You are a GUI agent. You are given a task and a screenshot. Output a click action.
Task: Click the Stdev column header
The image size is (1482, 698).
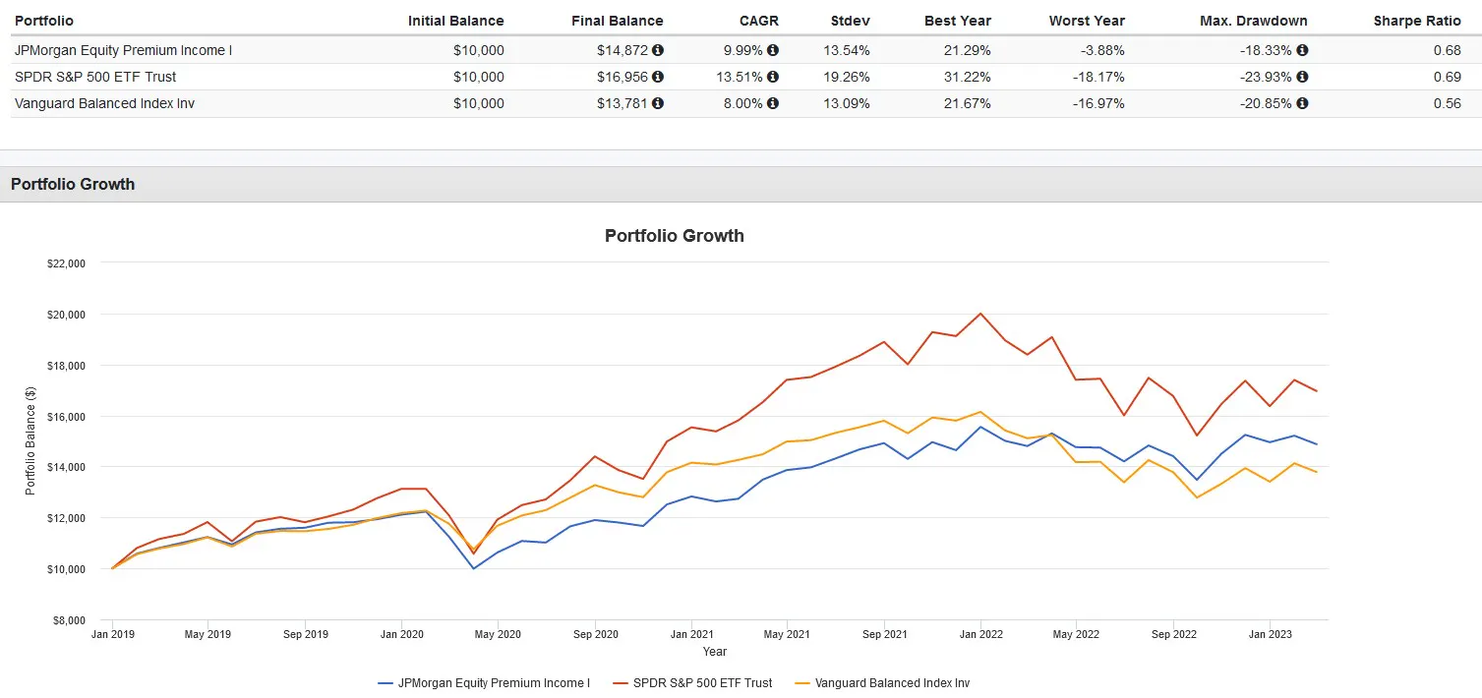[850, 21]
